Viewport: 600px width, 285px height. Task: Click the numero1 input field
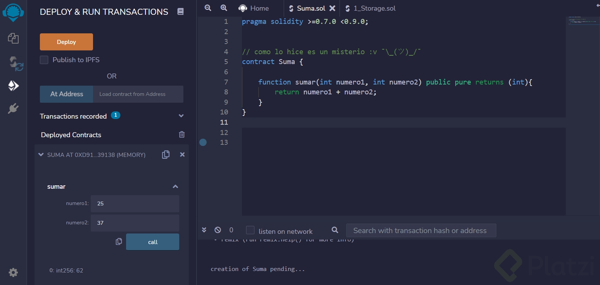pyautogui.click(x=135, y=204)
